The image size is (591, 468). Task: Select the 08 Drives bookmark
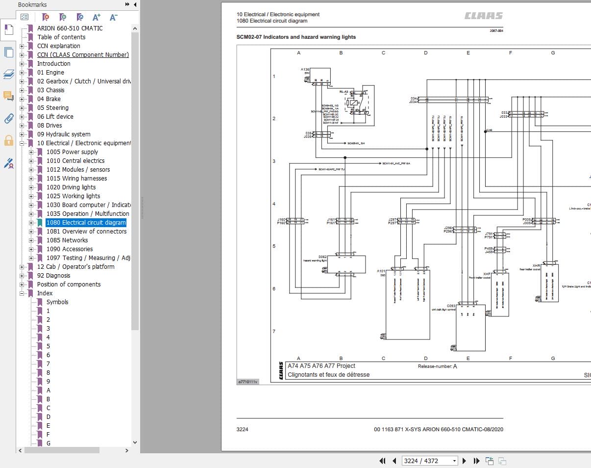tap(49, 125)
